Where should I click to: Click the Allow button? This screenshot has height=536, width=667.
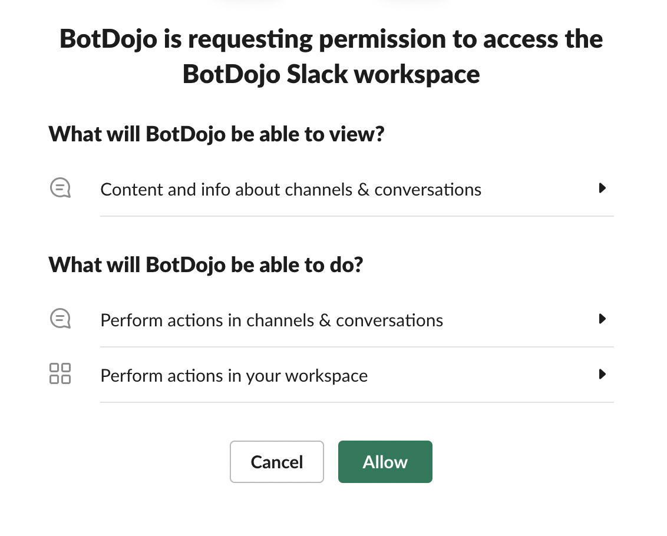pos(385,462)
